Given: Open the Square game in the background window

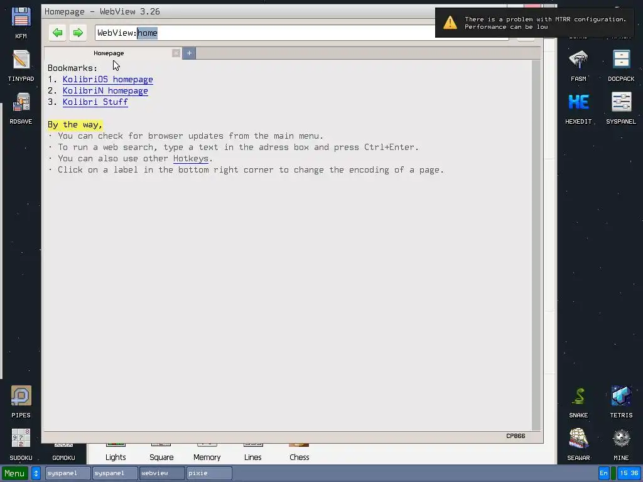Looking at the screenshot, I should point(161,453).
